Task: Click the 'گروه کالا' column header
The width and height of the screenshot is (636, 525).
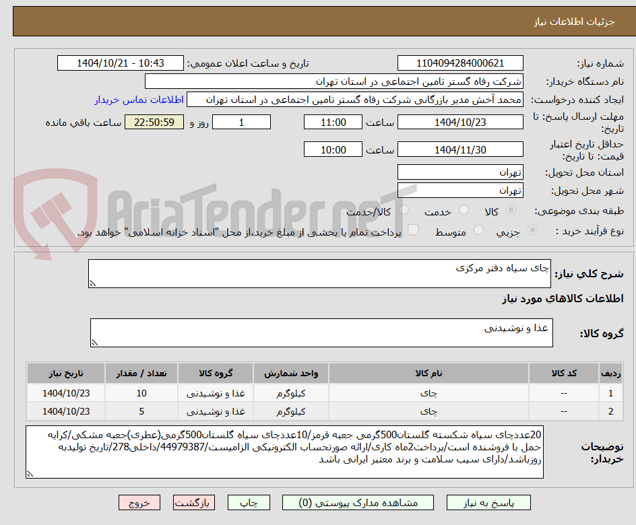Action: click(216, 374)
